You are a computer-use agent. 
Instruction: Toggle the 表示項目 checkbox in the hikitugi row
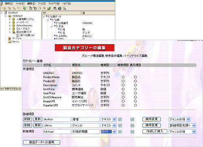(132, 132)
